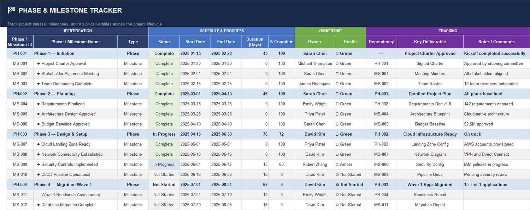Click the 60 percent complete value
530x210 pixels.
(x=282, y=165)
